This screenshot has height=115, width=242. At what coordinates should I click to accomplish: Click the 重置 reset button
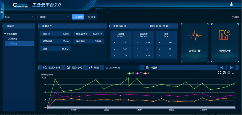pos(91,17)
